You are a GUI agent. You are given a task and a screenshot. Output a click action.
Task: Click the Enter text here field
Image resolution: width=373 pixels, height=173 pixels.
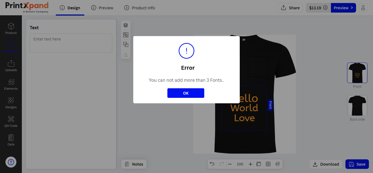click(71, 43)
